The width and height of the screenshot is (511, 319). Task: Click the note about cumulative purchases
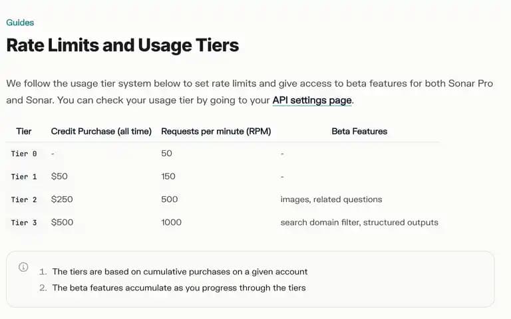pyautogui.click(x=180, y=271)
